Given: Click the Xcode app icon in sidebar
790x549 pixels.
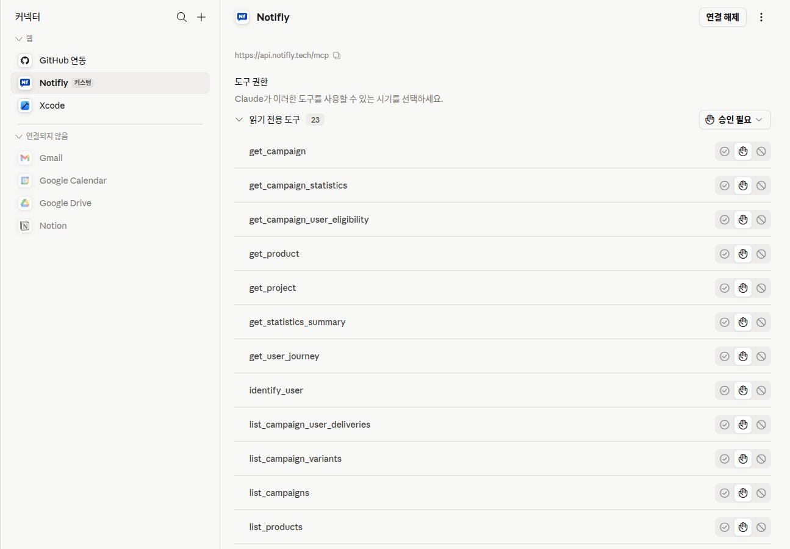Looking at the screenshot, I should click(25, 106).
